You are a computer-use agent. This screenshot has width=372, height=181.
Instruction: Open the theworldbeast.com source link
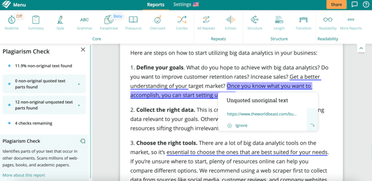[x=262, y=114]
